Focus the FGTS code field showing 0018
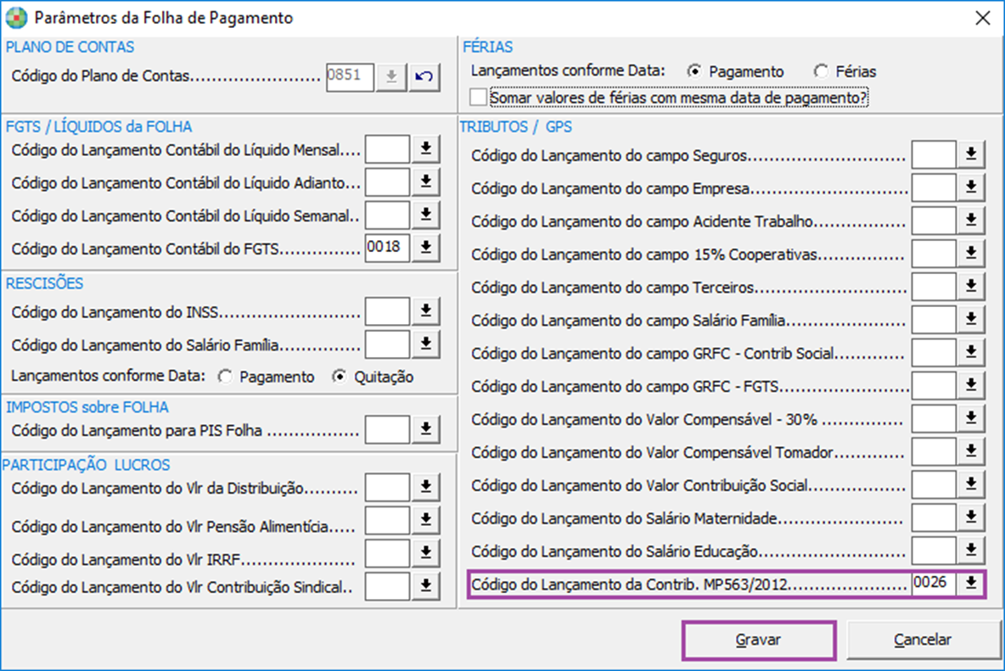Viewport: 1005px width, 671px height. [x=387, y=248]
